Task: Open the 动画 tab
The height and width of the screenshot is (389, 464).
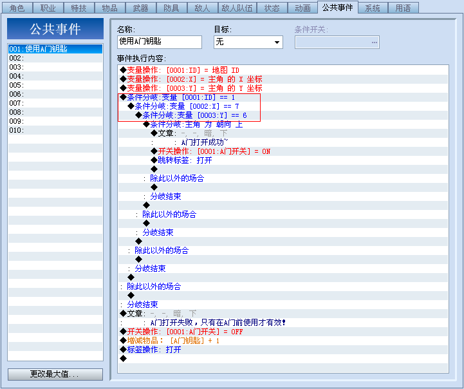Action: [x=302, y=8]
